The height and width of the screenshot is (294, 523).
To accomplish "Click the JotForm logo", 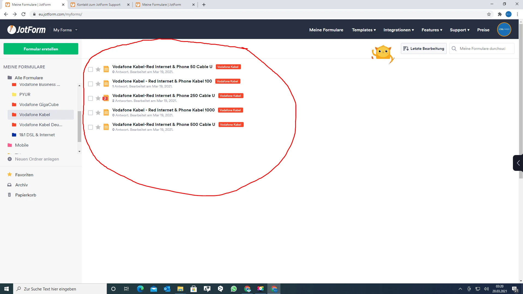I will pos(26,29).
